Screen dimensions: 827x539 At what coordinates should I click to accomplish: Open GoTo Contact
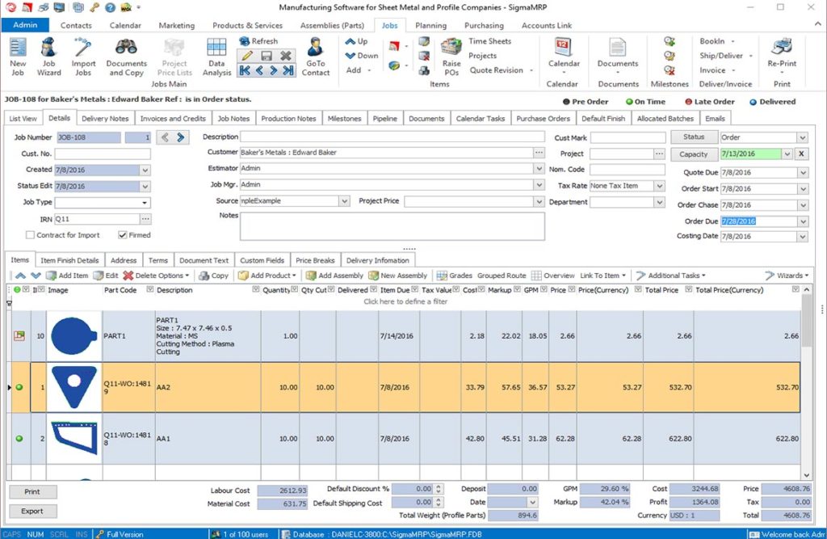click(316, 57)
